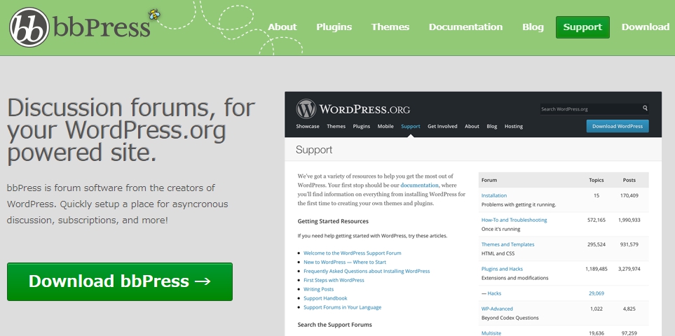
Task: Click the 'Discussion forums, for your WordPress.org powered site.' heading
Action: [x=131, y=131]
